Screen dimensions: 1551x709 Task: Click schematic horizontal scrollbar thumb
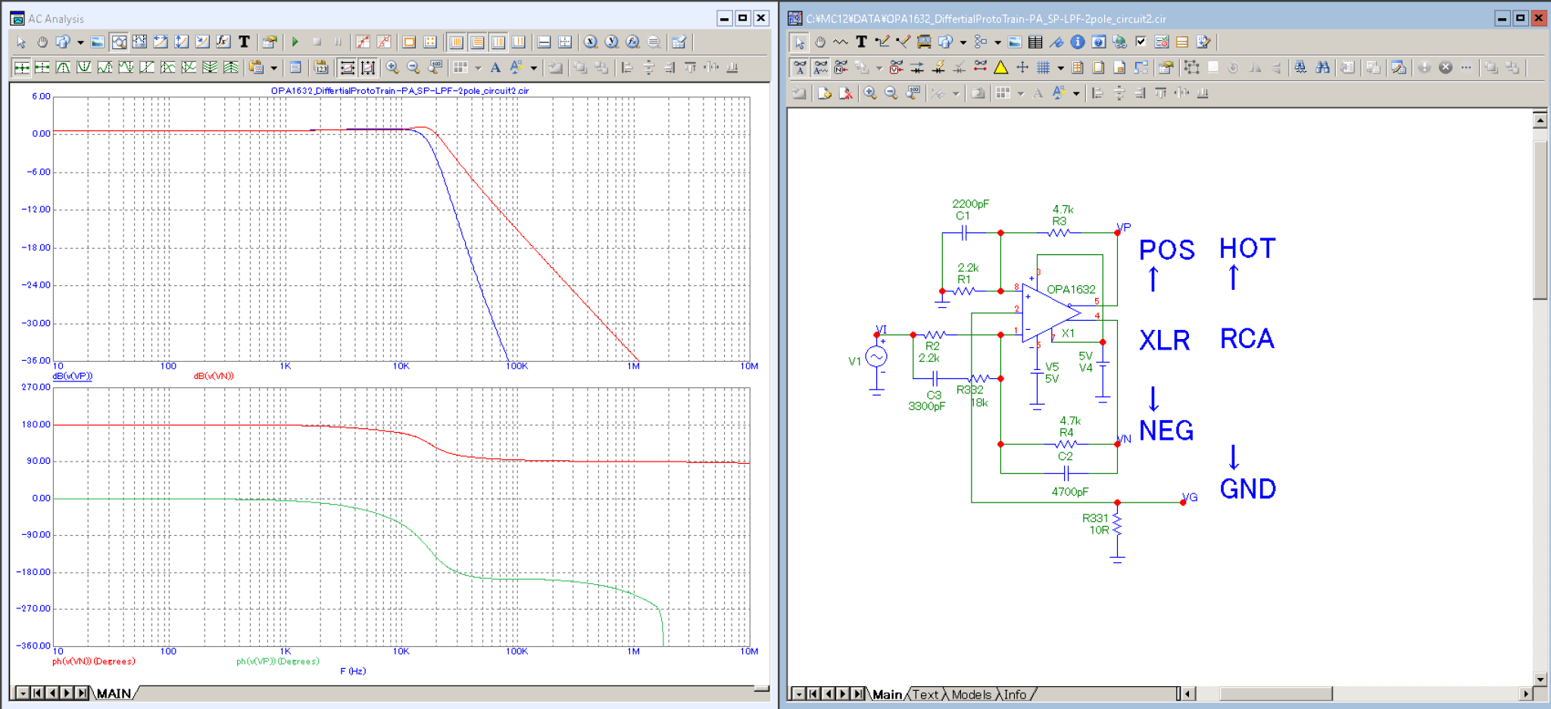click(x=1276, y=694)
